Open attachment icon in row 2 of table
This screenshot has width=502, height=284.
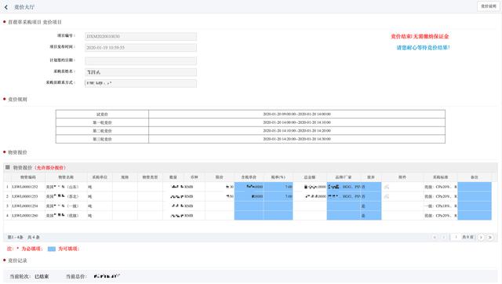[387, 196]
